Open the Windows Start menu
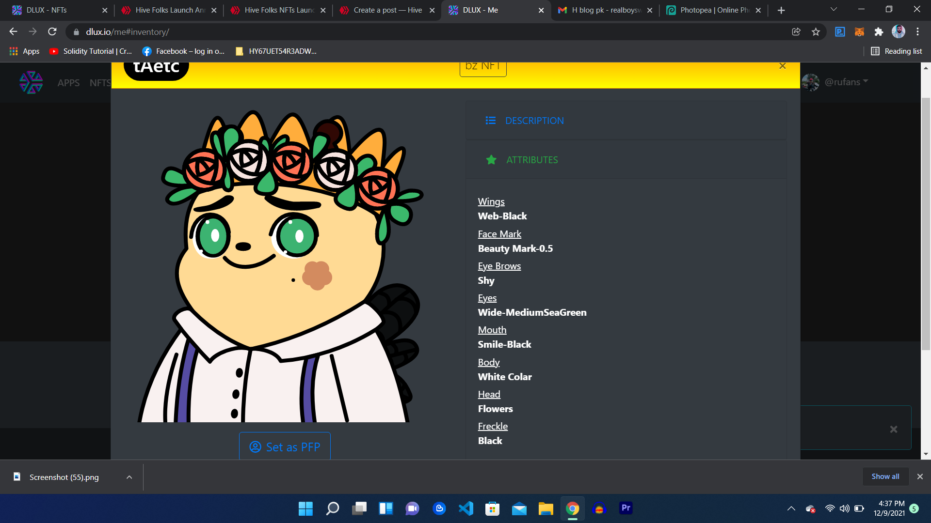The width and height of the screenshot is (931, 523). pos(305,508)
